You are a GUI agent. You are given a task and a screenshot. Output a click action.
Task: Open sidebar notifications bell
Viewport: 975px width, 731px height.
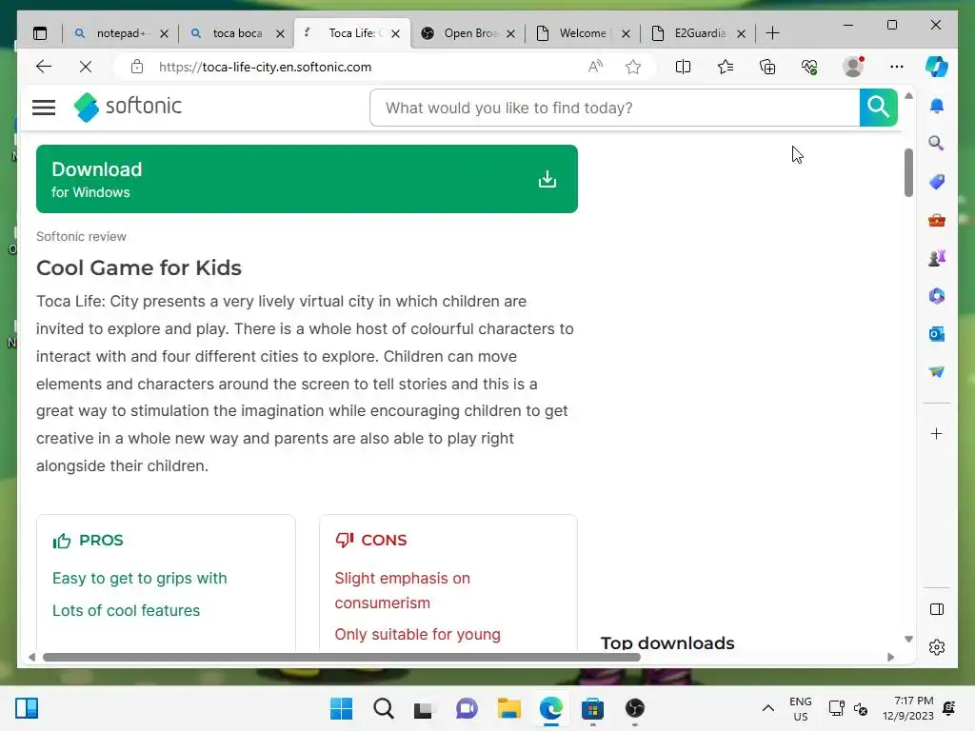937,106
